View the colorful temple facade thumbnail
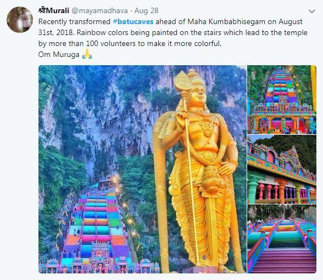The height and width of the screenshot is (280, 323). [282, 169]
